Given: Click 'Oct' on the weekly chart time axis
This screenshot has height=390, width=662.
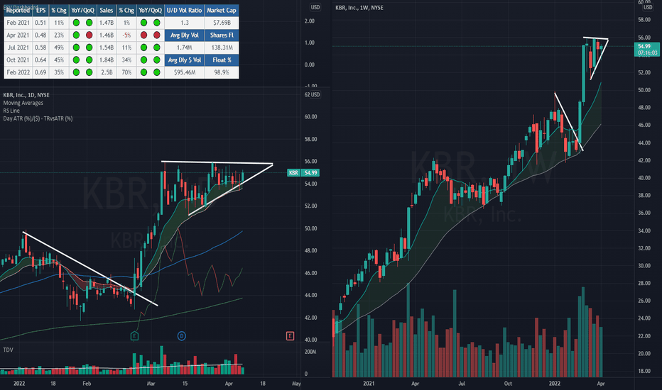Looking at the screenshot, I should pyautogui.click(x=508, y=384).
